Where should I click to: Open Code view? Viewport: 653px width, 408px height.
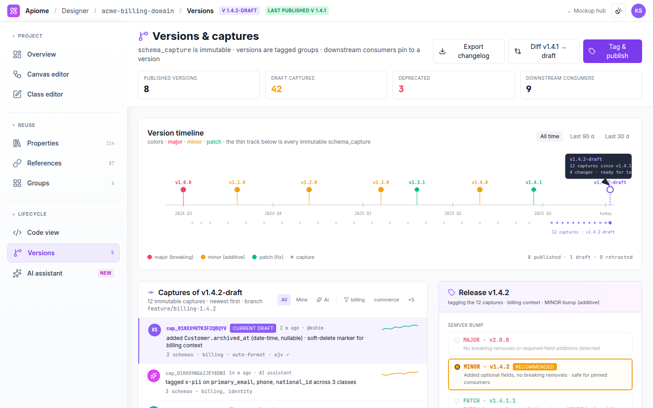click(x=63, y=233)
